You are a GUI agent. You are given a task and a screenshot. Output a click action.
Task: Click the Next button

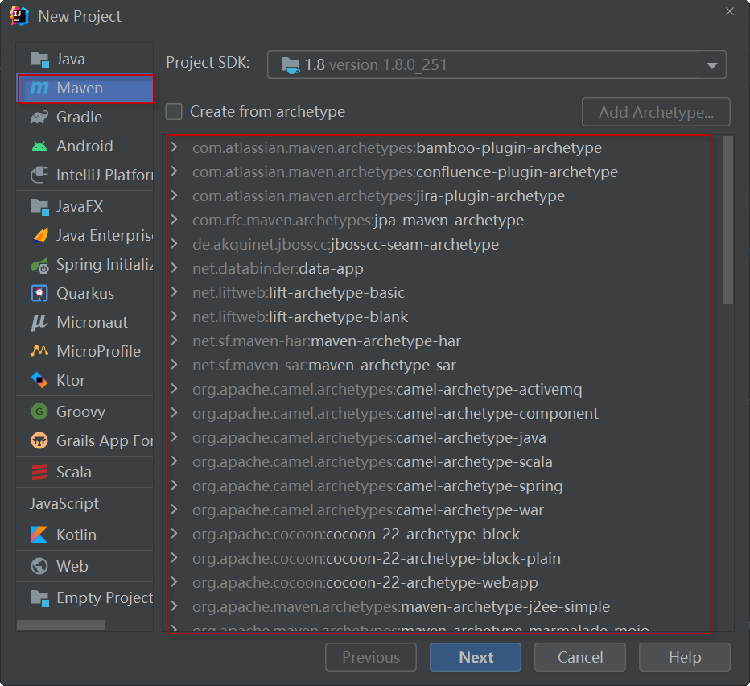[x=476, y=658]
